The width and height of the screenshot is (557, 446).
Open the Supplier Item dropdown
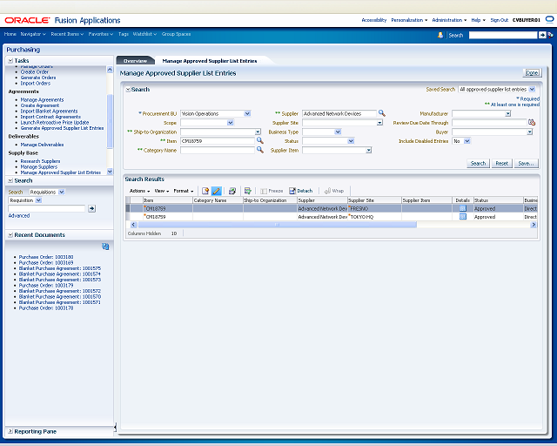coord(369,151)
